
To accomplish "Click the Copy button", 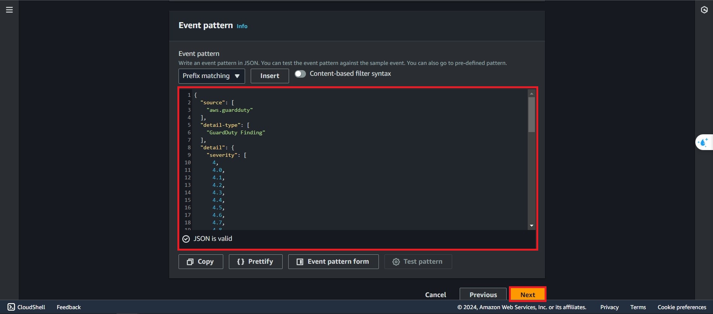I will coord(201,261).
